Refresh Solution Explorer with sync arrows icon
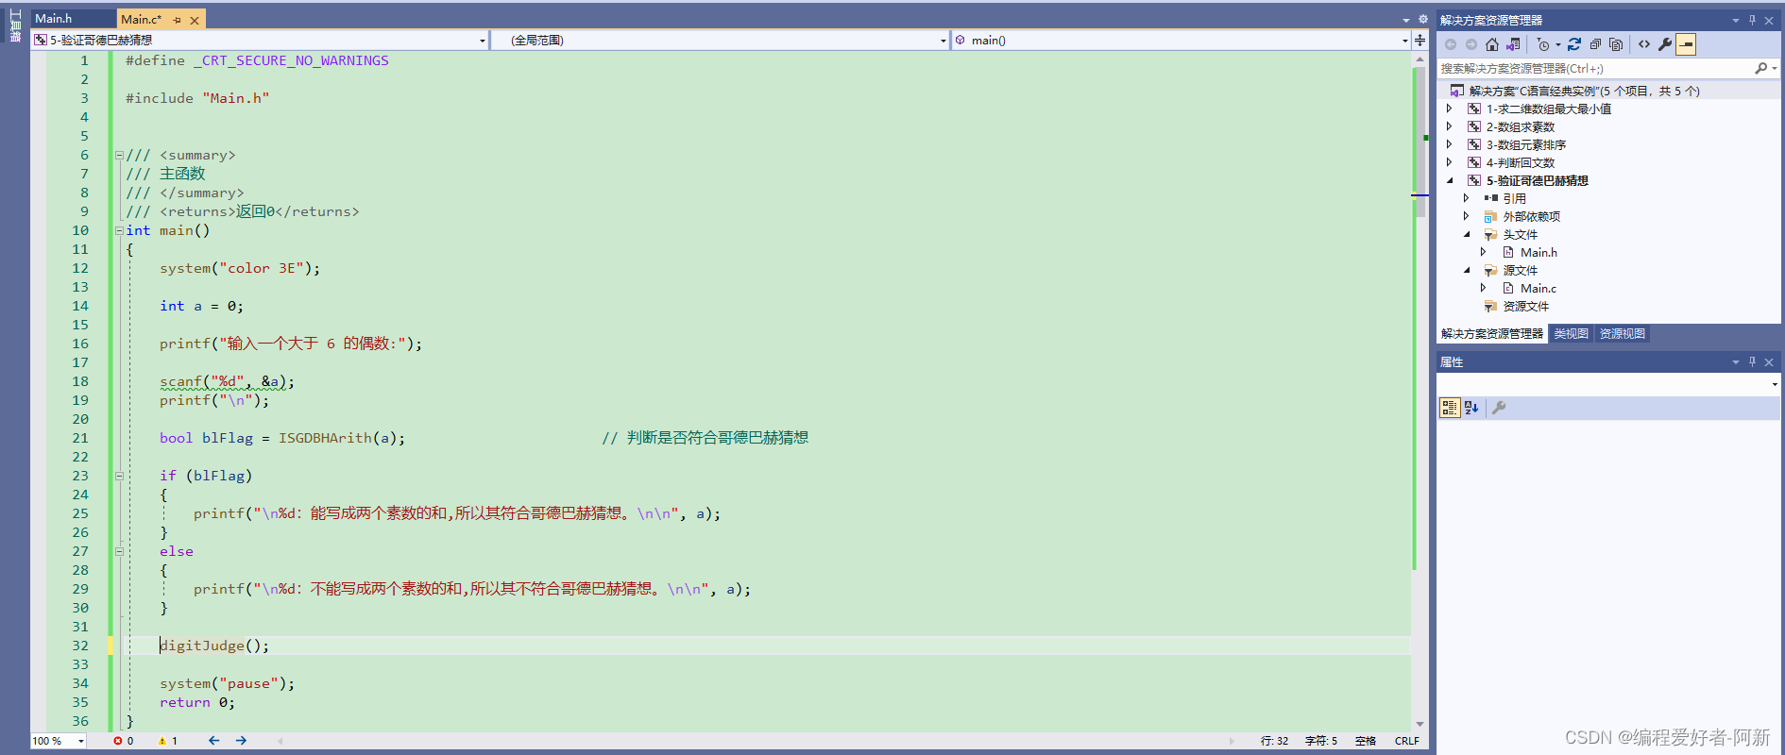 [x=1574, y=44]
